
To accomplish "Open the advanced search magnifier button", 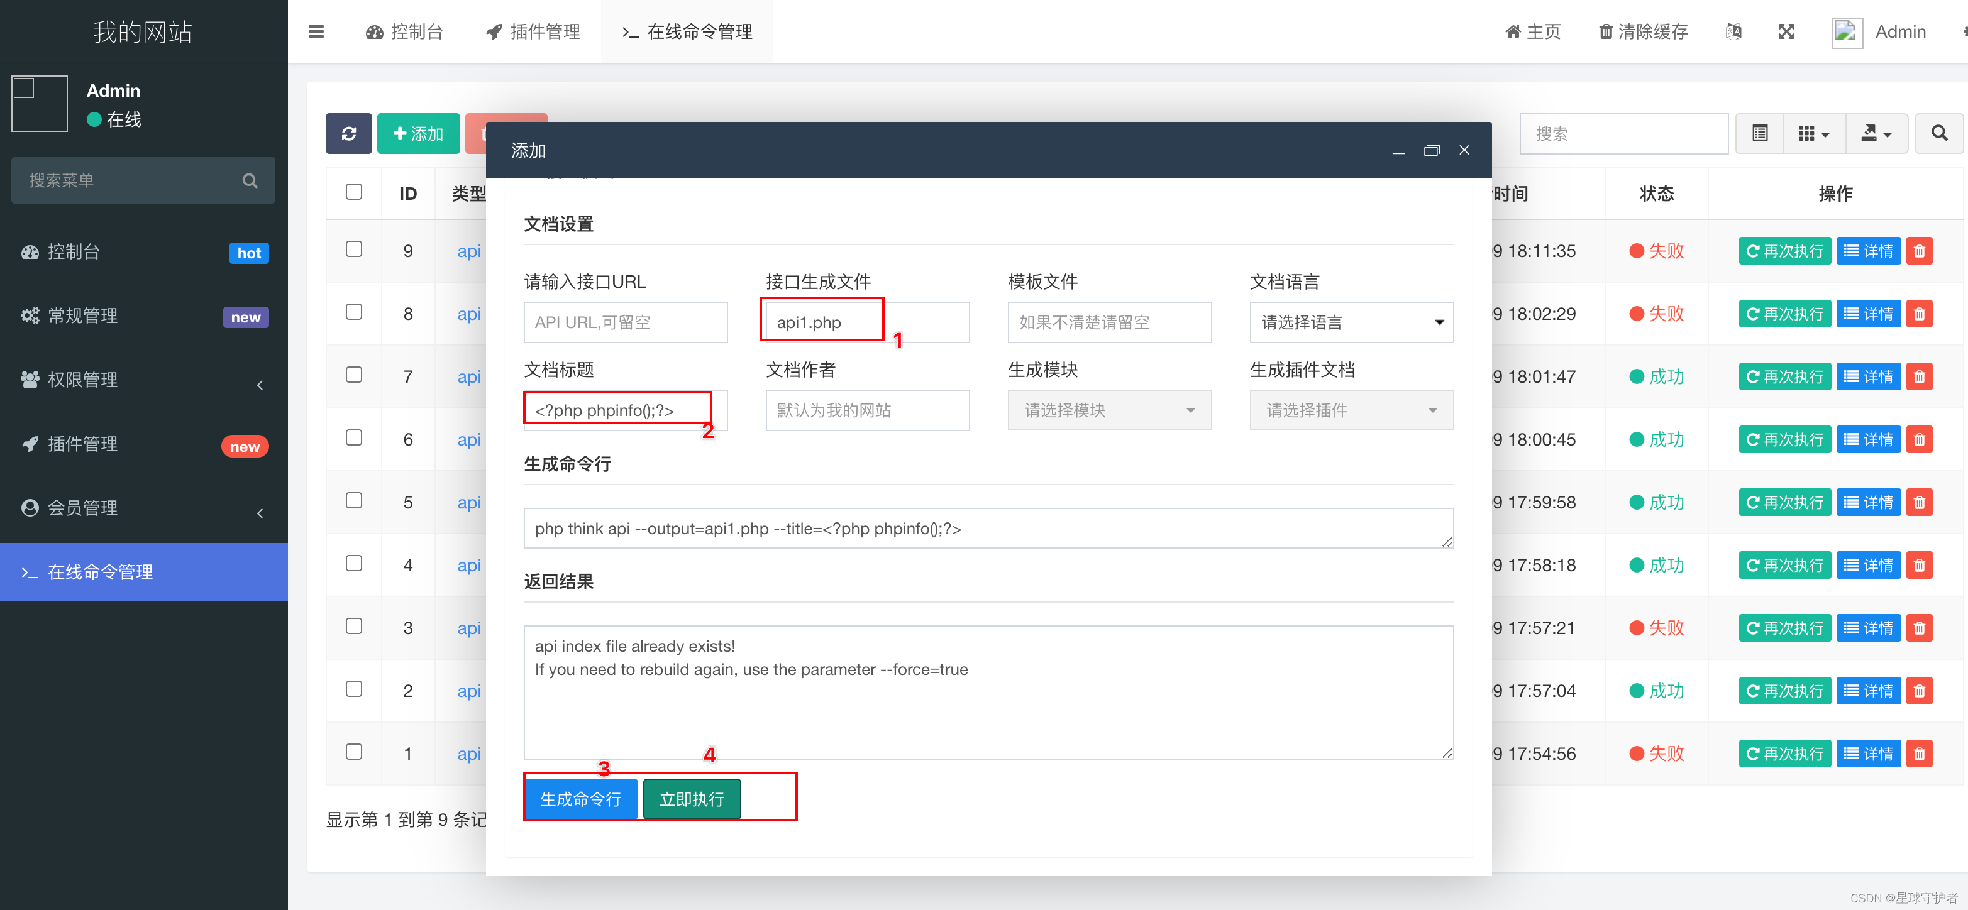I will [1939, 134].
